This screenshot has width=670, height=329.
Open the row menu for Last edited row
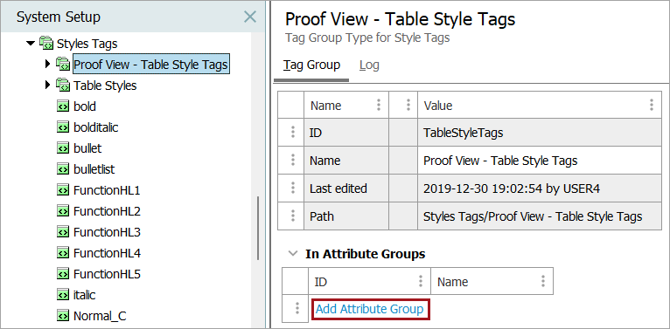click(293, 188)
